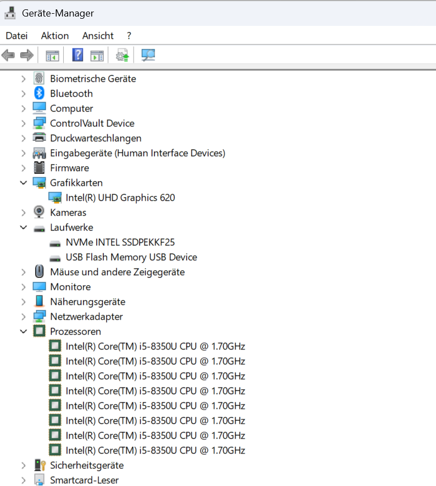
Task: Select the Sicherheitsgeräte category label
Action: pyautogui.click(x=87, y=466)
